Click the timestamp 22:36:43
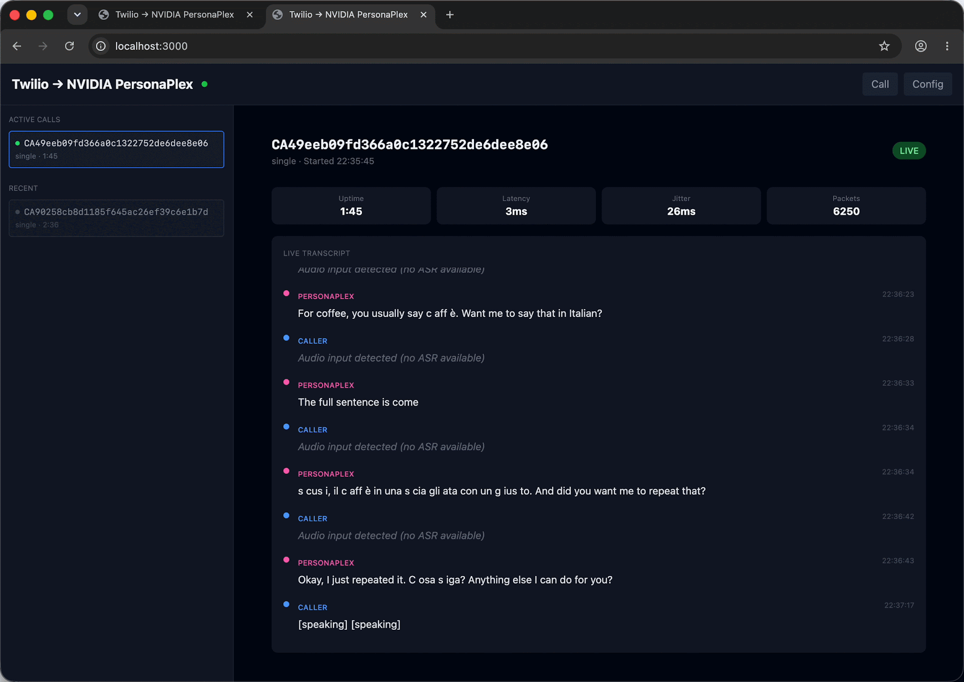Image resolution: width=964 pixels, height=682 pixels. pyautogui.click(x=898, y=561)
